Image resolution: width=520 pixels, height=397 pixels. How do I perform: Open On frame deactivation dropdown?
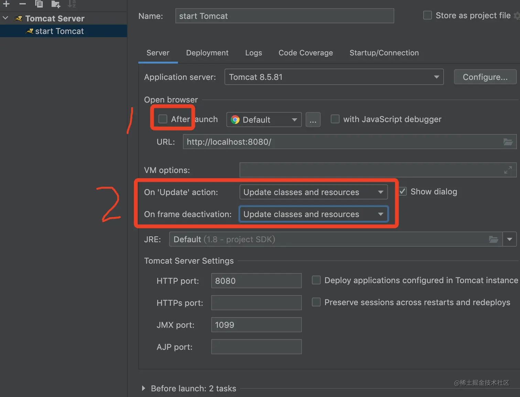[313, 214]
